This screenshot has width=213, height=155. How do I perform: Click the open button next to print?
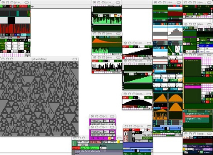[x=86, y=142]
